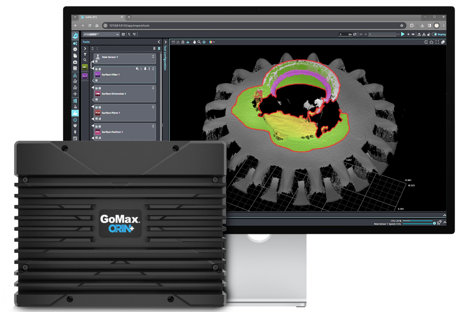Click the info icon in status bar
Screen dimensions: 469x312
[x=434, y=223]
